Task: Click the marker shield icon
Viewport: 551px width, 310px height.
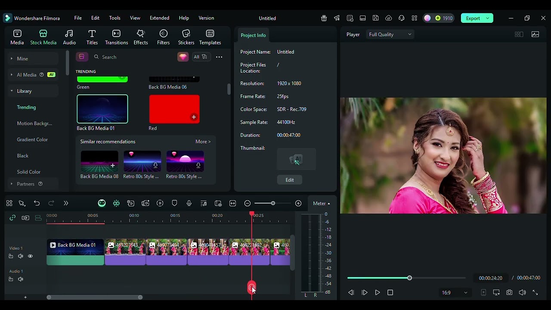Action: (x=174, y=203)
